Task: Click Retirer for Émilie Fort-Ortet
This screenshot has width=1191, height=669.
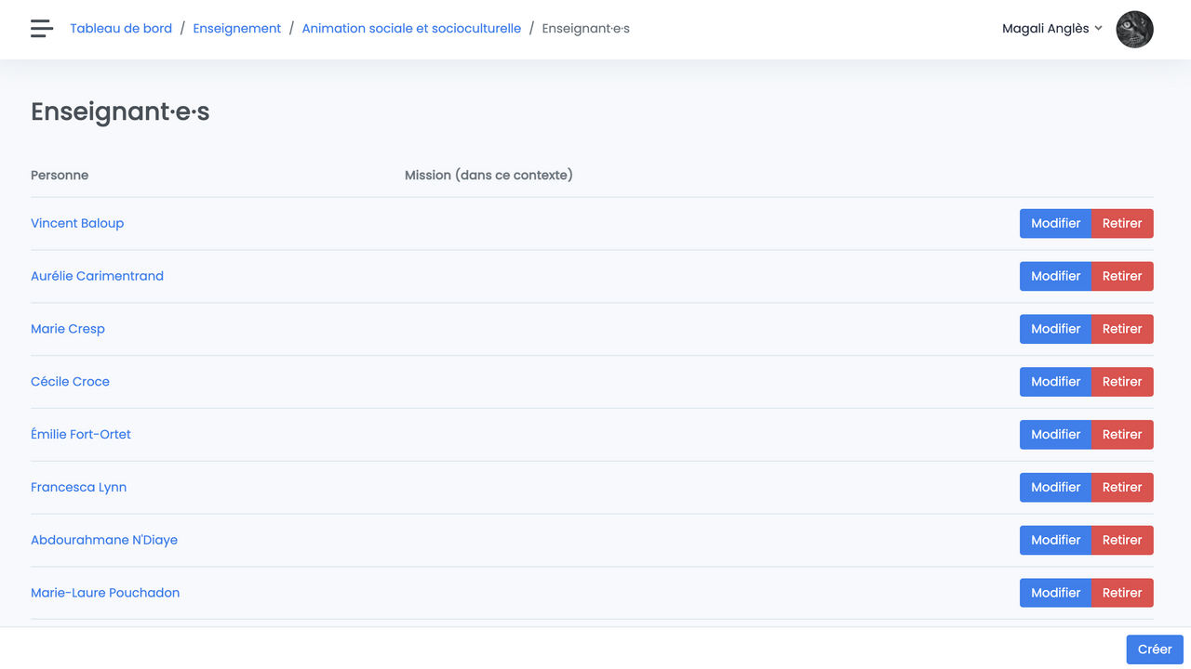Action: pos(1122,435)
